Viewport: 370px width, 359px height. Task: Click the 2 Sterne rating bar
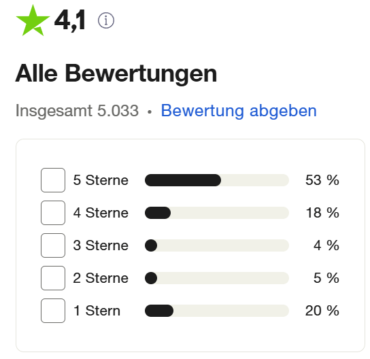pyautogui.click(x=217, y=278)
